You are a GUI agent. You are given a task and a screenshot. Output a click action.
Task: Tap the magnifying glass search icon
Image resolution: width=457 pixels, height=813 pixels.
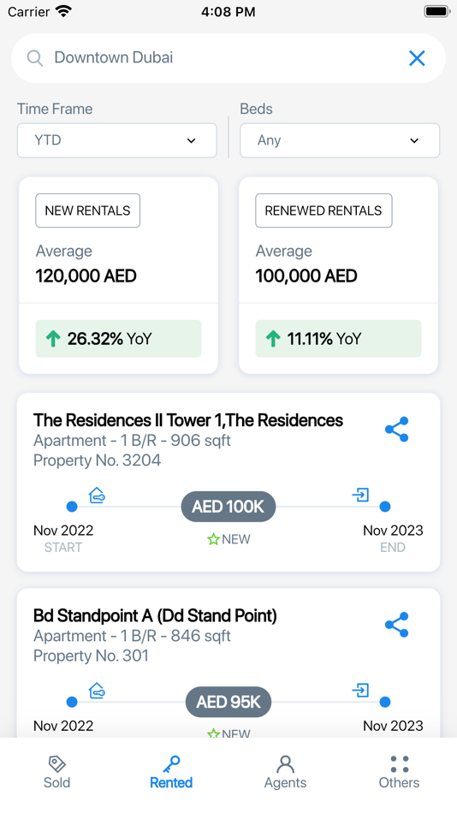pyautogui.click(x=35, y=58)
